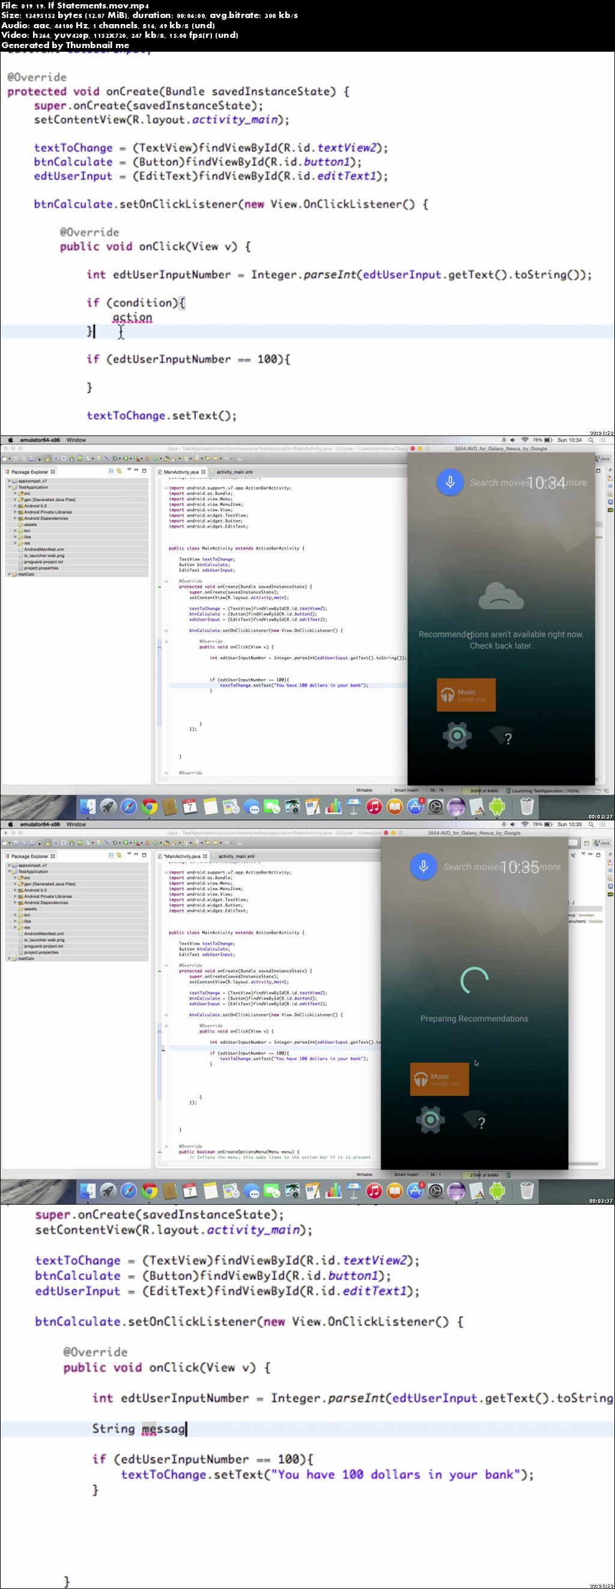Tap settings gear in 10:35 emulator
615x1589 pixels.
[430, 1120]
